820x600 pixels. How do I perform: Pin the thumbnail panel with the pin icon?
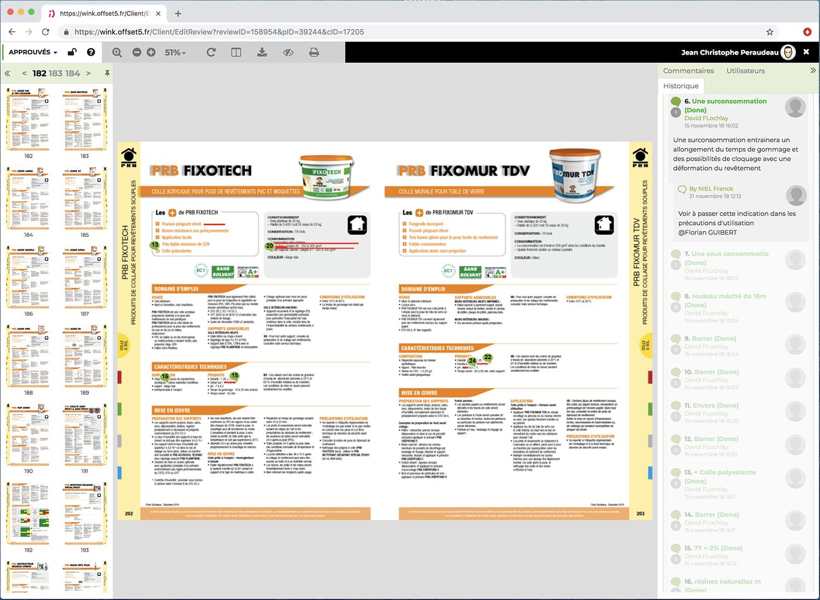pyautogui.click(x=107, y=73)
